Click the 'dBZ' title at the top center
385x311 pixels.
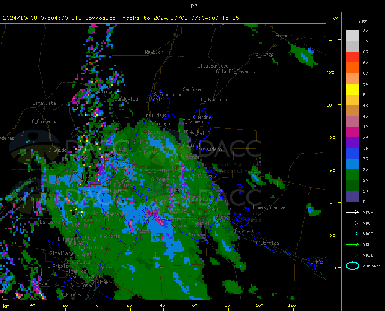192,6
